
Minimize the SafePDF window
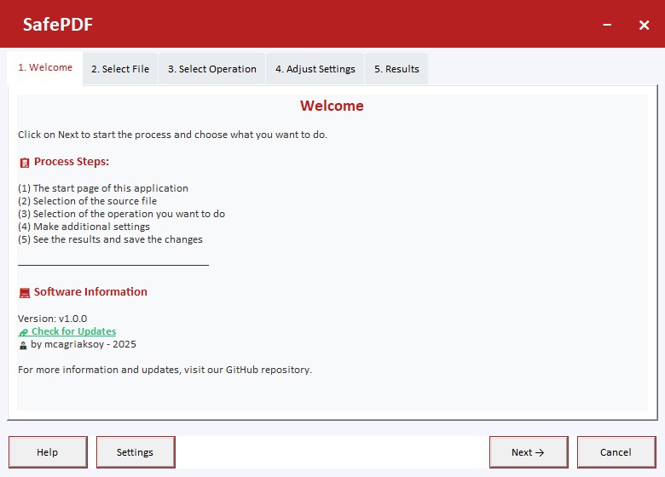(x=608, y=25)
